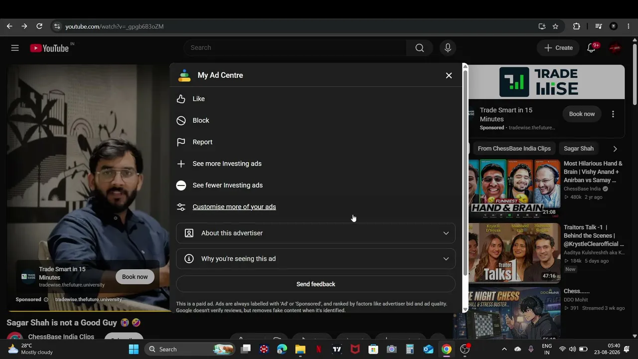Open Customise more of your ads
638x359 pixels.
234,207
